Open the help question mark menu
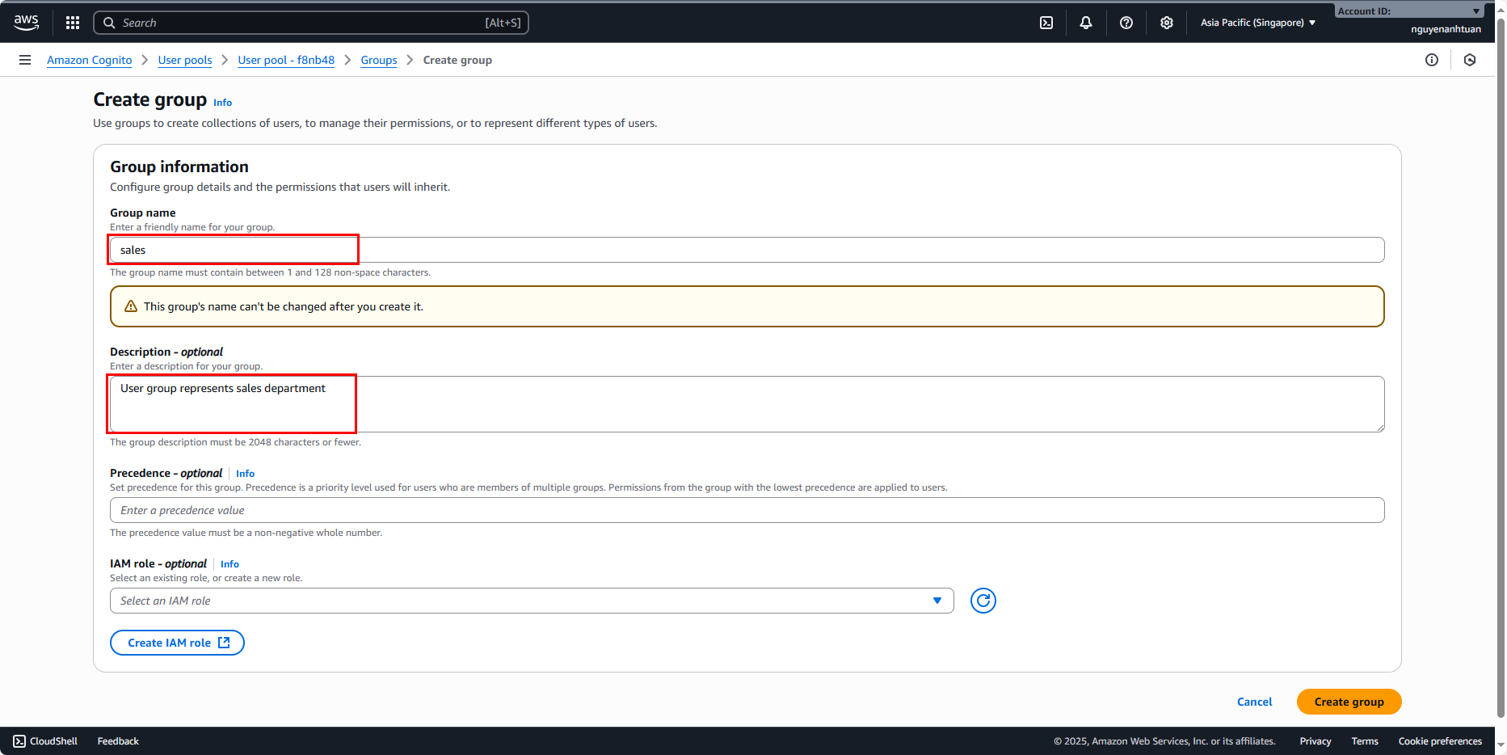Screen dimensions: 1507x755 1126,23
